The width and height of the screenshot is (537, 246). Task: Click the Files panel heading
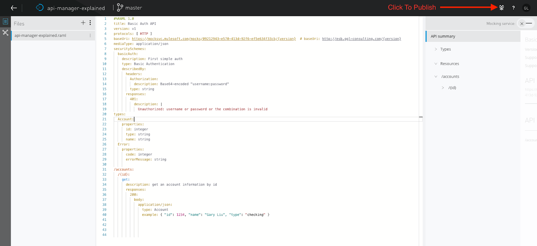click(x=19, y=24)
